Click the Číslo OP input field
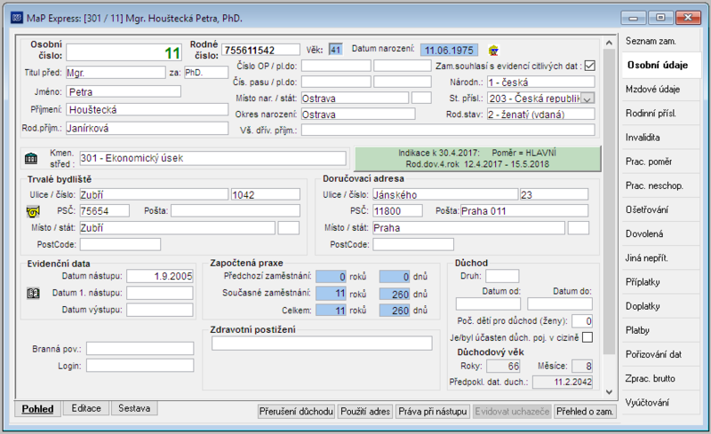 click(336, 66)
